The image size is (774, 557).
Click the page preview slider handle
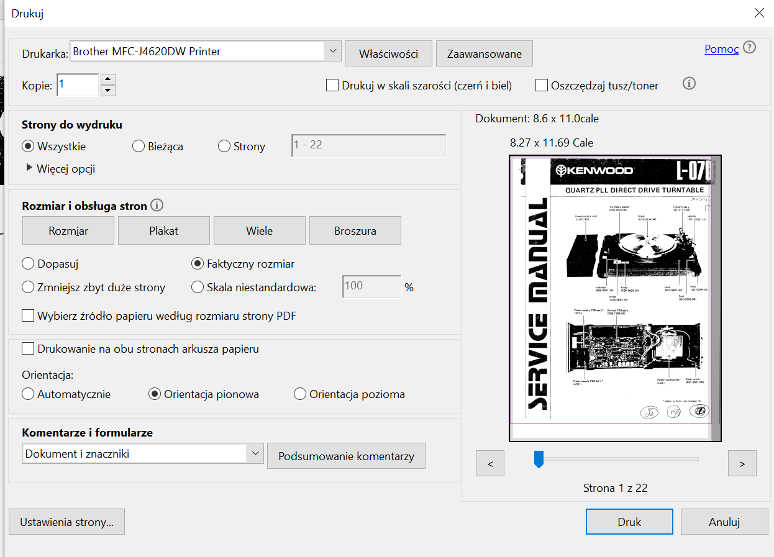coord(539,460)
